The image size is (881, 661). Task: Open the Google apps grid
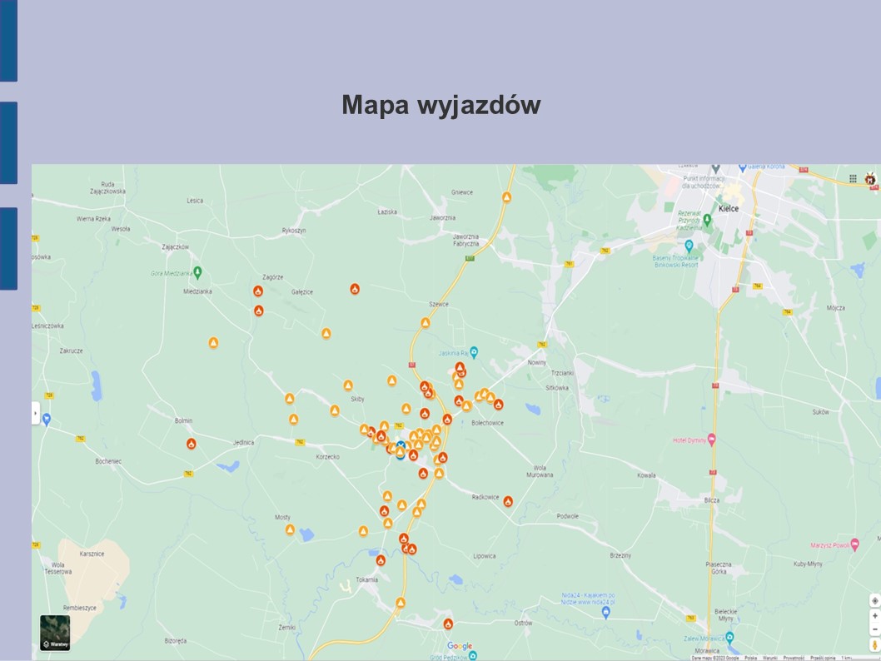click(853, 178)
